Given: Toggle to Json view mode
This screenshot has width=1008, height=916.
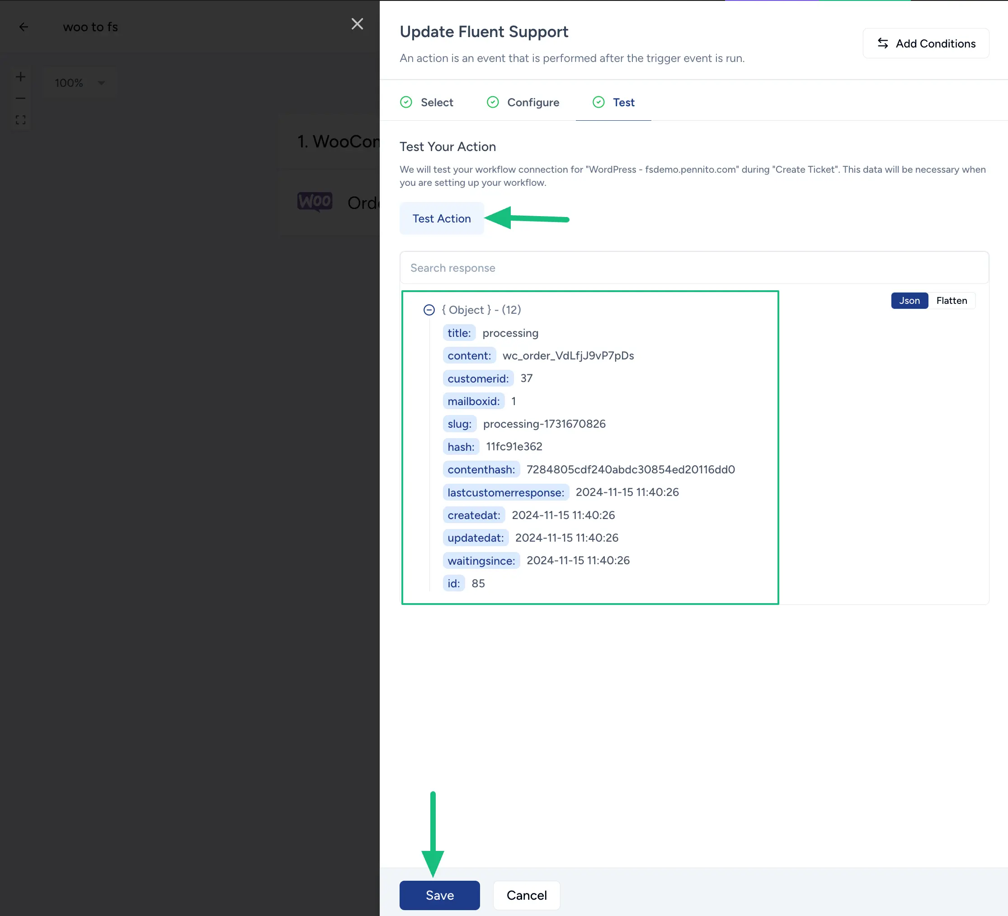Looking at the screenshot, I should coord(909,300).
